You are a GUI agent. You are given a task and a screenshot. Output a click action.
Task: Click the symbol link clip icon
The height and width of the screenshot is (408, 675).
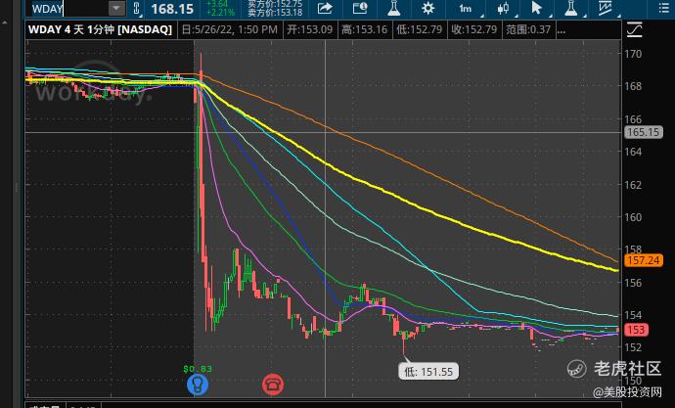[x=136, y=8]
